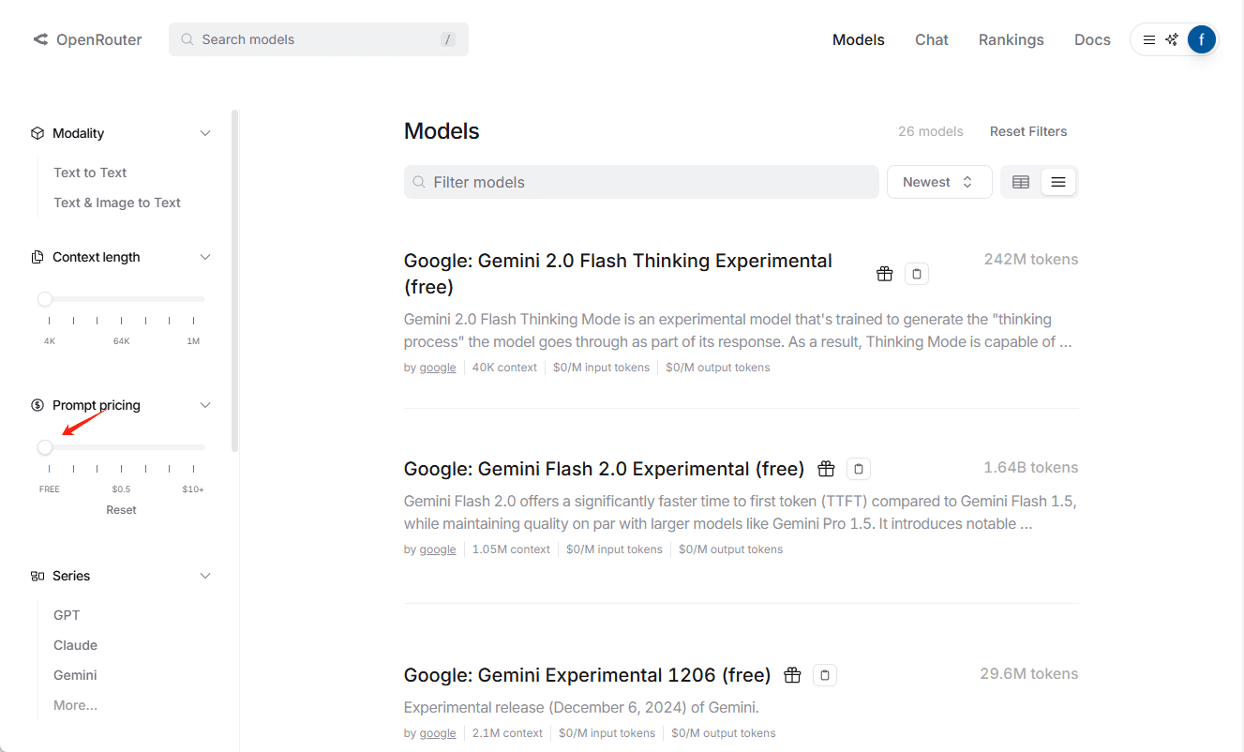Viewport: 1244px width, 752px height.
Task: Click the Context length slider handle
Action: tap(45, 299)
